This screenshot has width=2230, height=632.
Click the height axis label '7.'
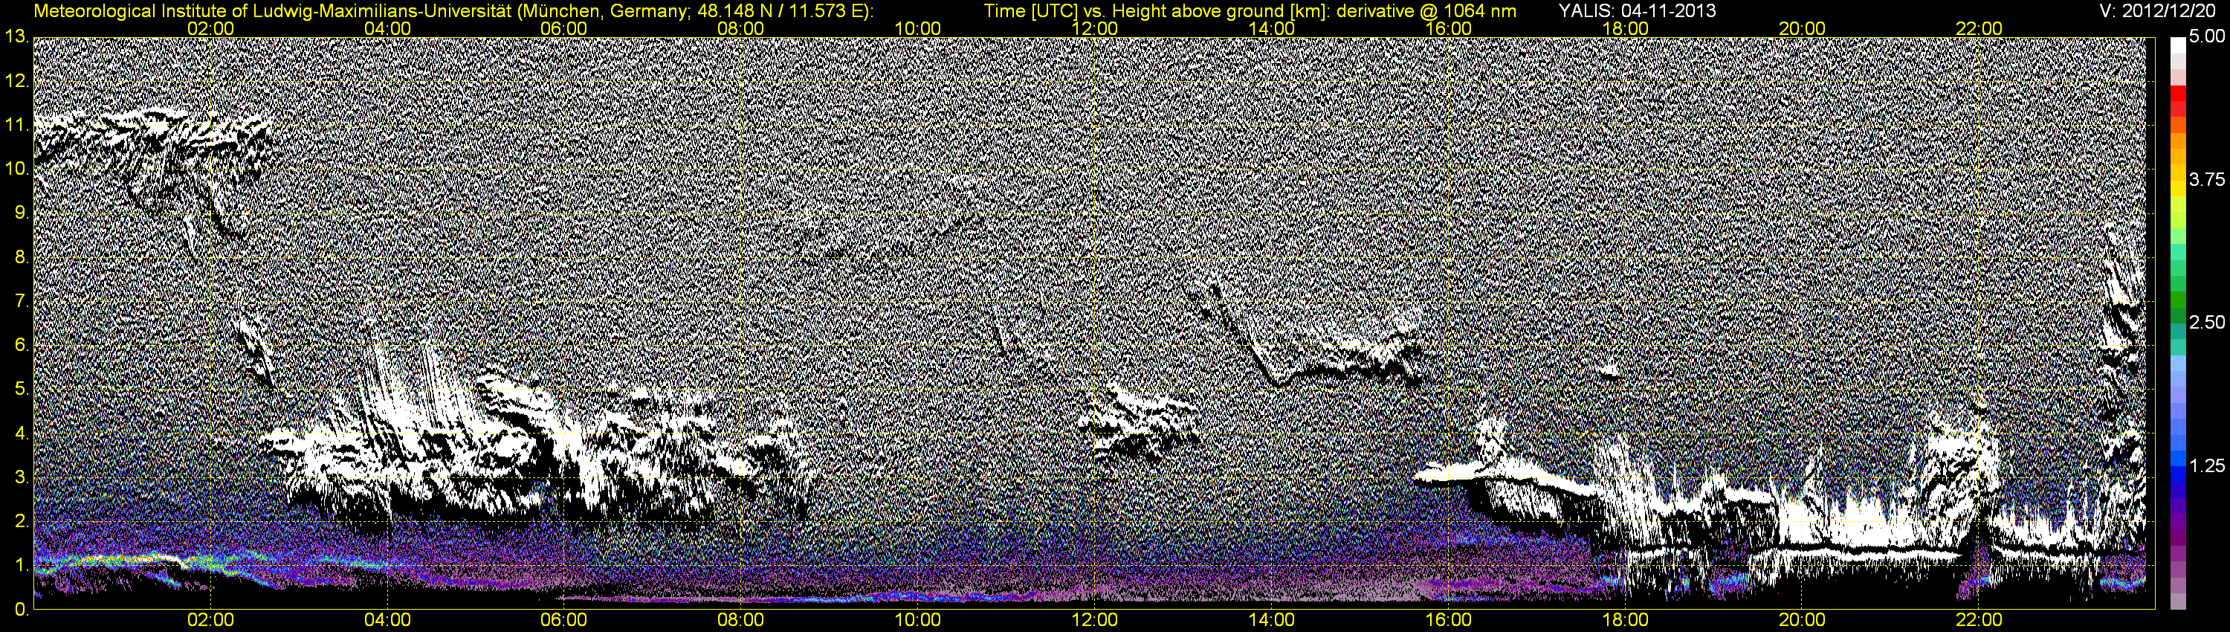22,301
